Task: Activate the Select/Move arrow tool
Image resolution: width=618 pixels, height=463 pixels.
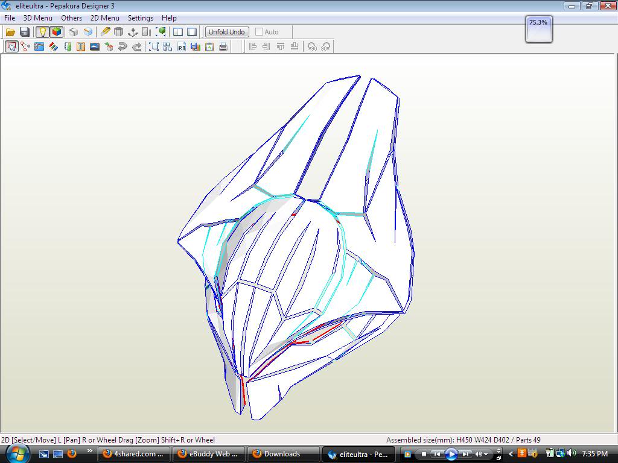Action: coord(11,47)
